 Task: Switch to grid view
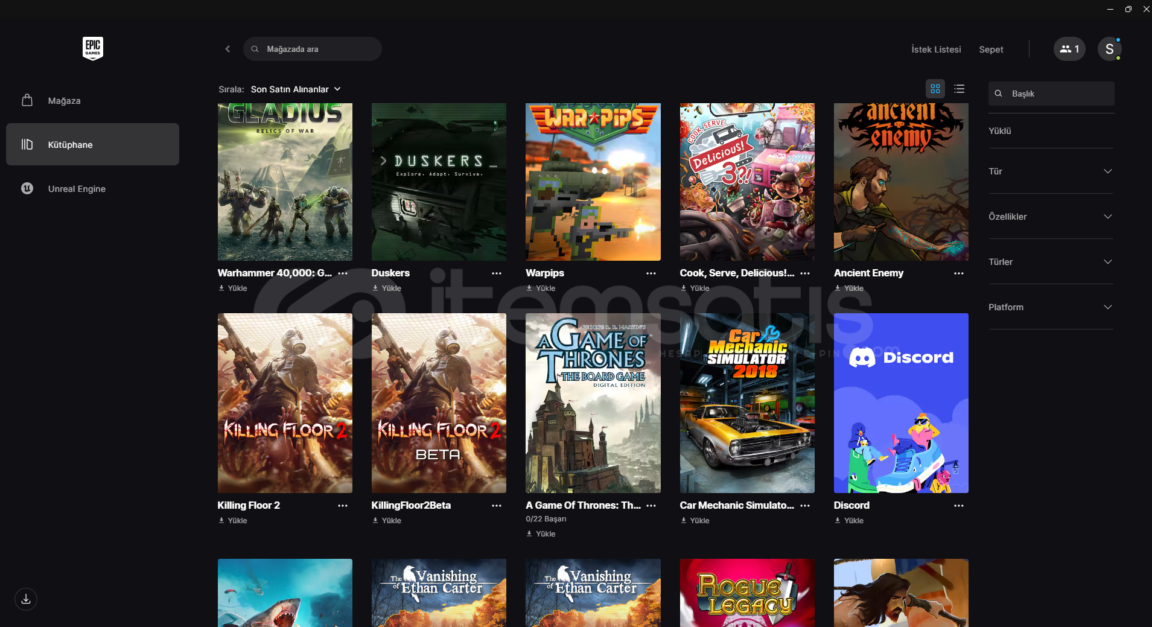(x=935, y=89)
